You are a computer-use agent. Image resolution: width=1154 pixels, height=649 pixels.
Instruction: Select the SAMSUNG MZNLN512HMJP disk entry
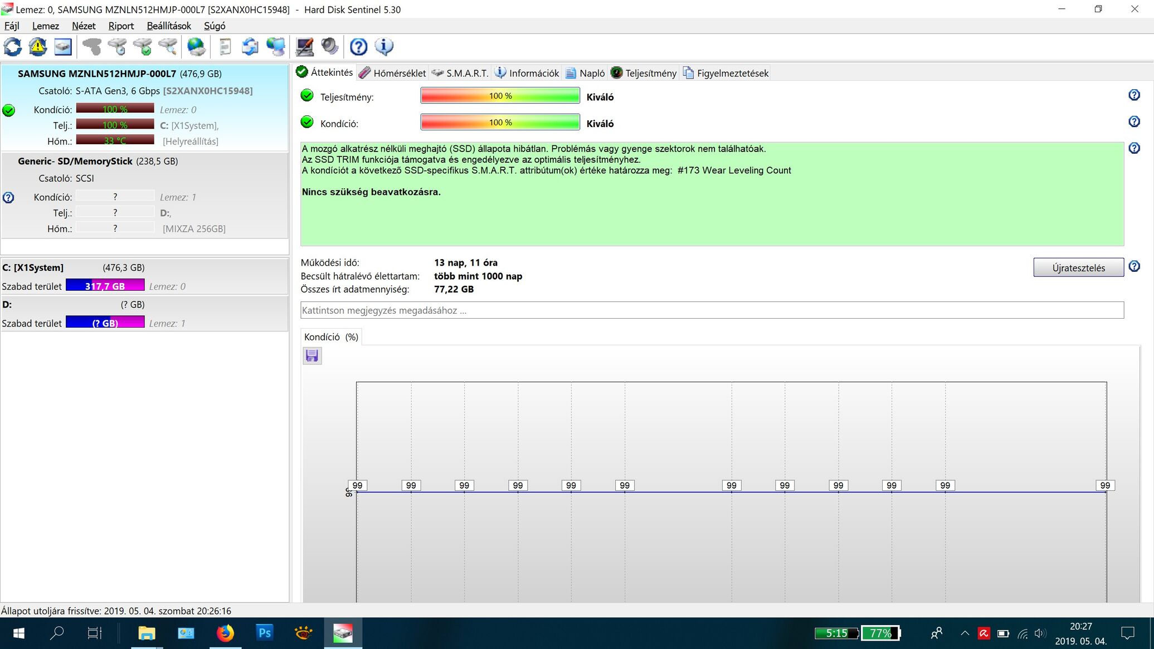[145, 108]
